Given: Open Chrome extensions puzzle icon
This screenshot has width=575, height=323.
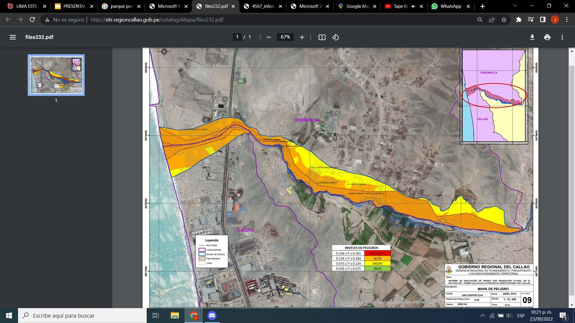Looking at the screenshot, I should coord(519,20).
